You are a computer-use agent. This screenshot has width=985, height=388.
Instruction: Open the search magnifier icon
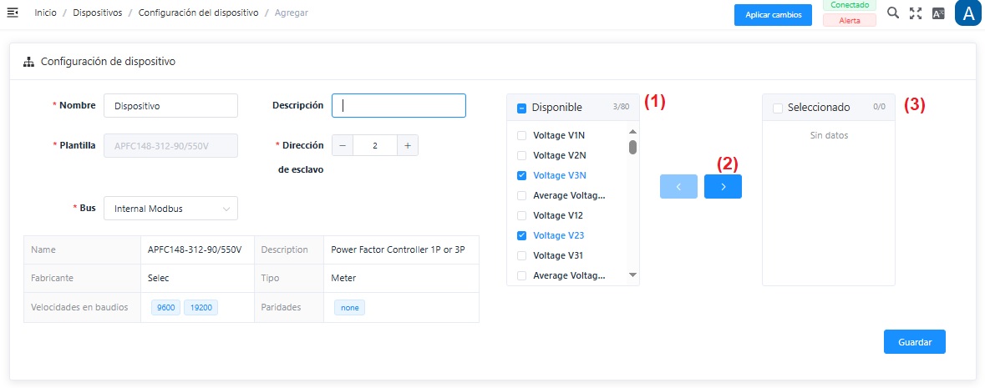click(893, 13)
